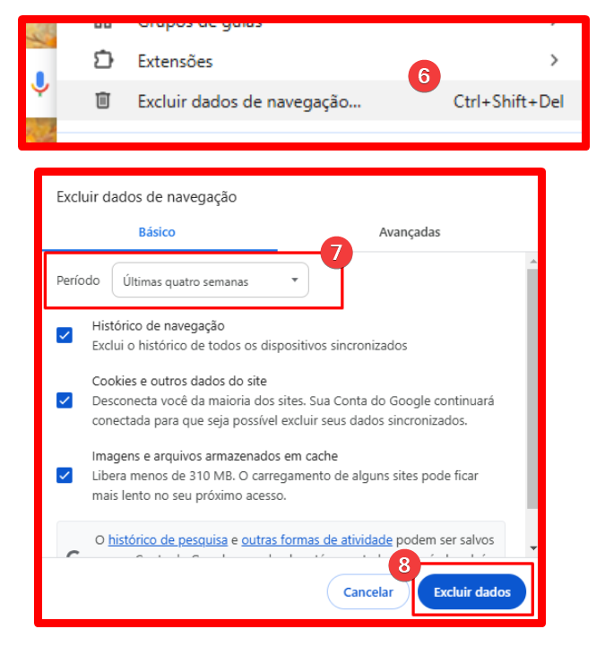Click the scrollbar down arrow in dialog
The height and width of the screenshot is (655, 605).
pos(532,548)
